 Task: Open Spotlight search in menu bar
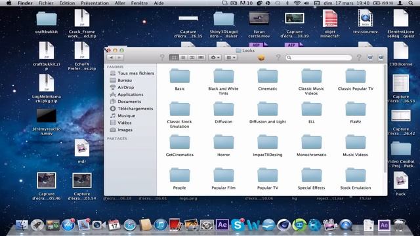(410, 3)
